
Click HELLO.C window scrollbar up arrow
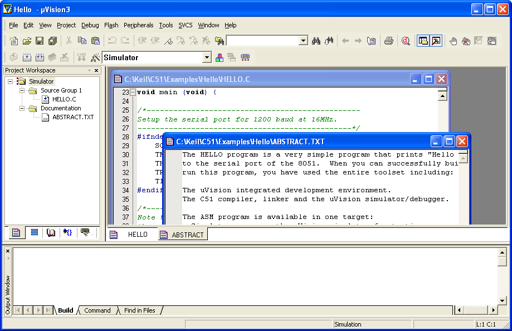point(442,96)
